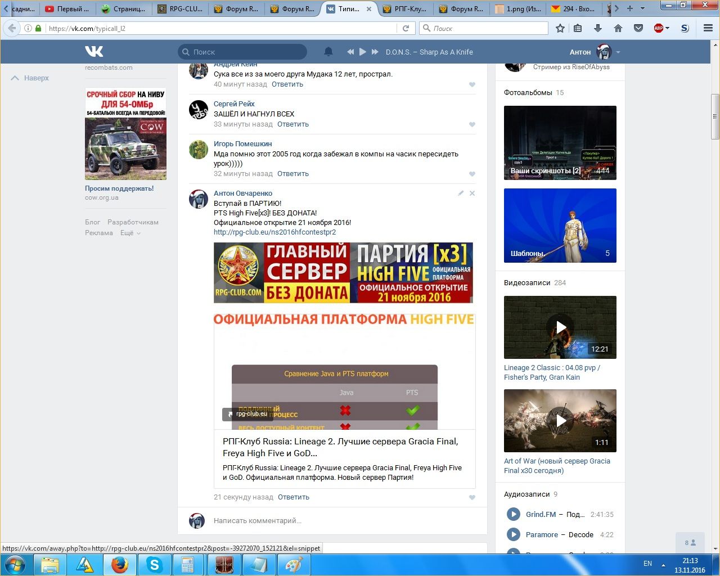Open Adblock Plus dropdown in toolbar
Image resolution: width=720 pixels, height=576 pixels.
(x=667, y=28)
